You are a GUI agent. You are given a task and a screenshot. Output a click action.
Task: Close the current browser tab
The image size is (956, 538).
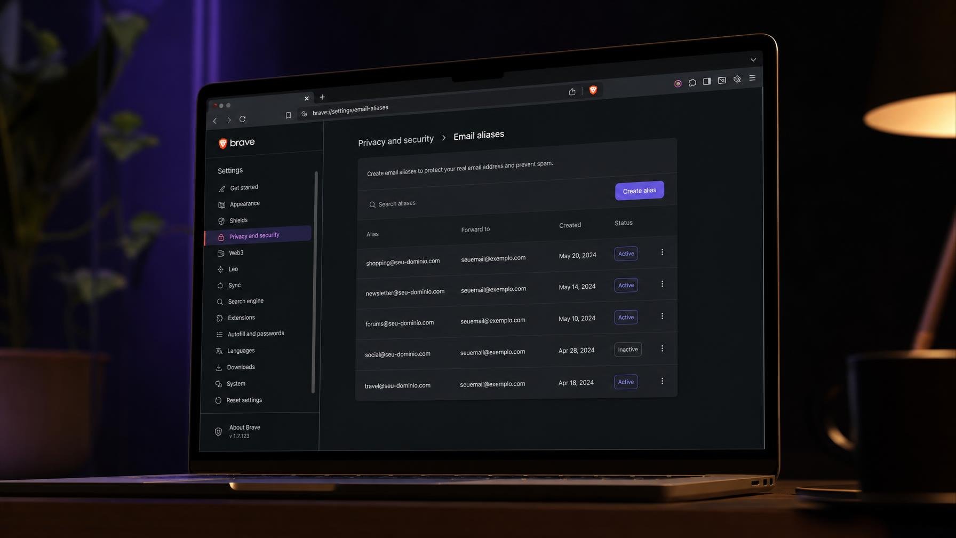307,98
